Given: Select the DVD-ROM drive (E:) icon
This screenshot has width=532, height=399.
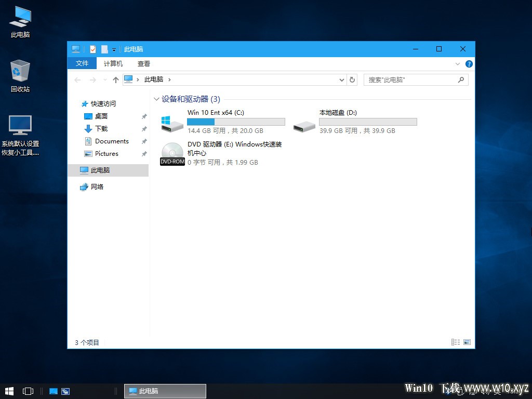Looking at the screenshot, I should click(x=172, y=153).
